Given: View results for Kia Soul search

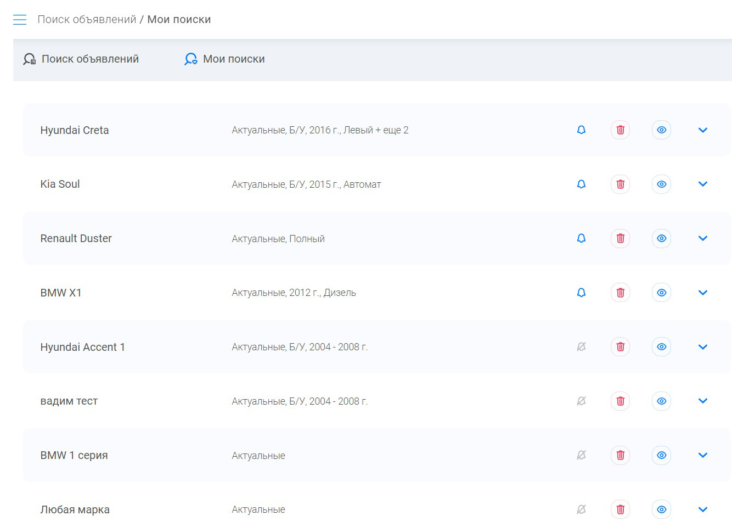Looking at the screenshot, I should click(x=662, y=184).
